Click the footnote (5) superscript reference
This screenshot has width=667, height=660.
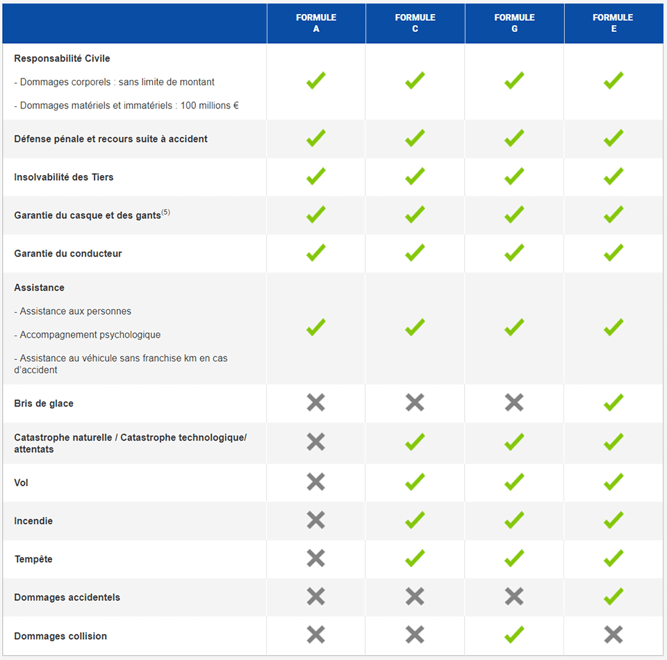(165, 213)
